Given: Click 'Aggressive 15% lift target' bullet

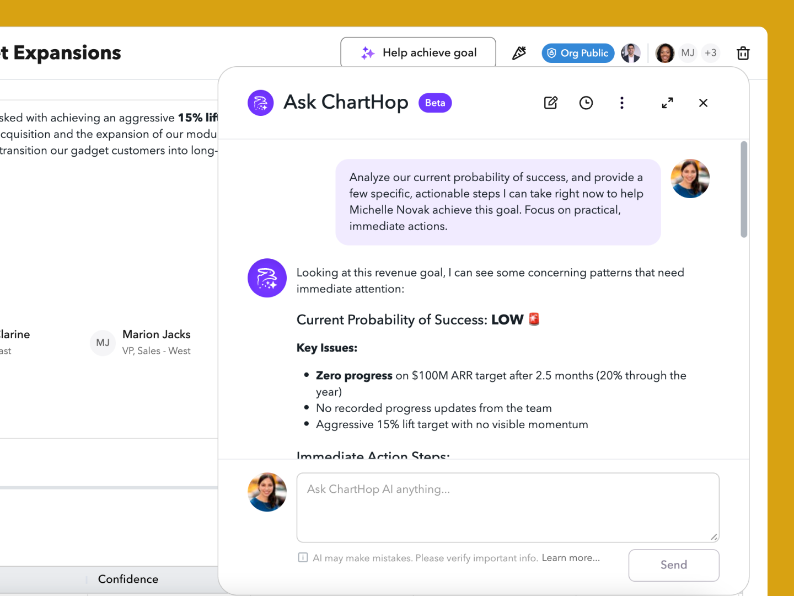Looking at the screenshot, I should point(452,424).
